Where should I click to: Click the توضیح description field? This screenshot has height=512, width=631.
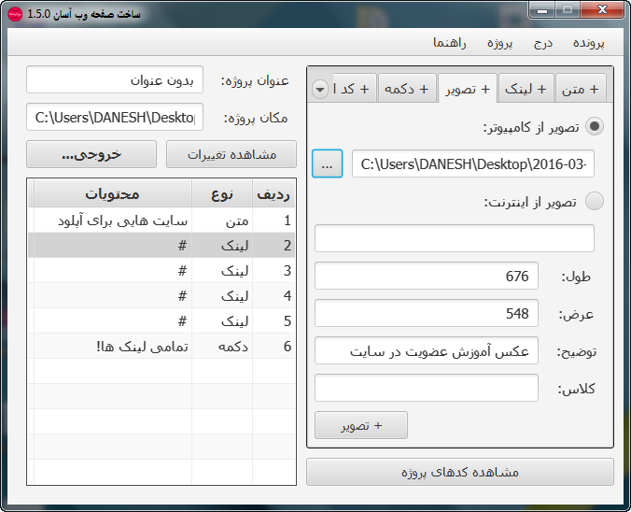click(x=427, y=350)
